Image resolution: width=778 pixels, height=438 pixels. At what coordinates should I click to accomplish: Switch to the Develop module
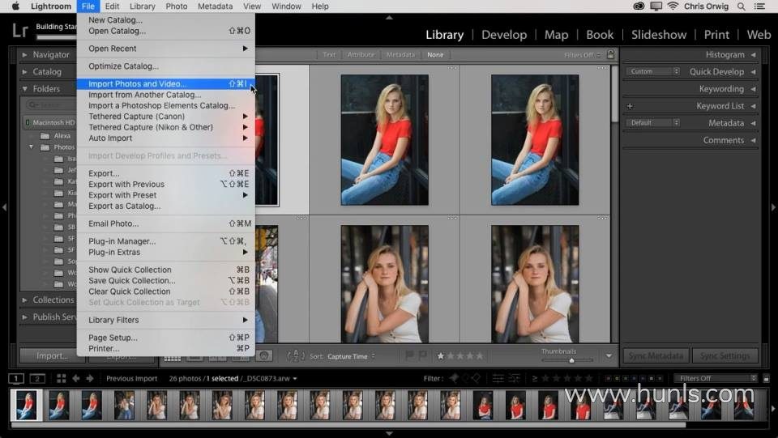(504, 35)
